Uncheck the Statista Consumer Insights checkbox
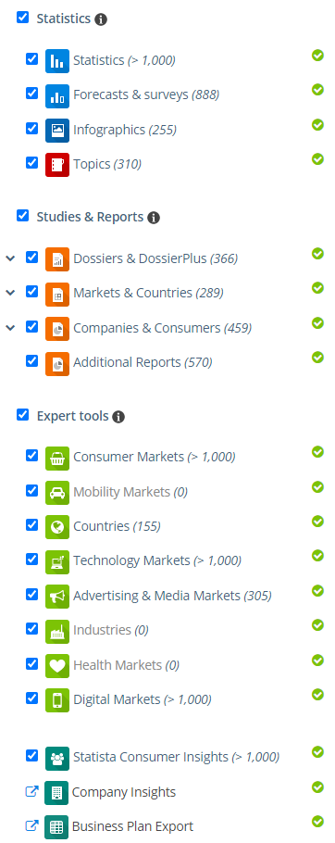Image resolution: width=335 pixels, height=843 pixels. 32,755
